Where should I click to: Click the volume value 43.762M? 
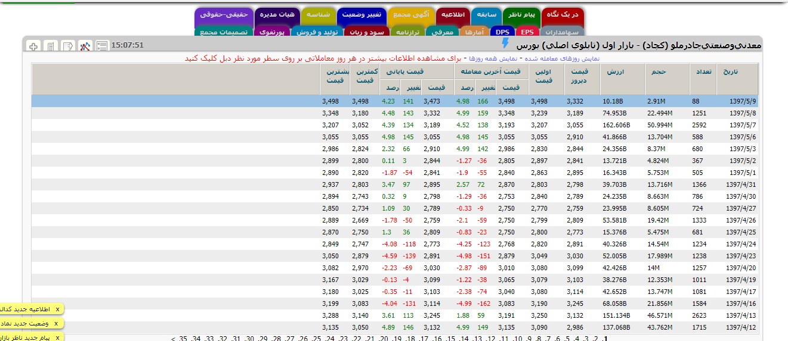(x=660, y=327)
